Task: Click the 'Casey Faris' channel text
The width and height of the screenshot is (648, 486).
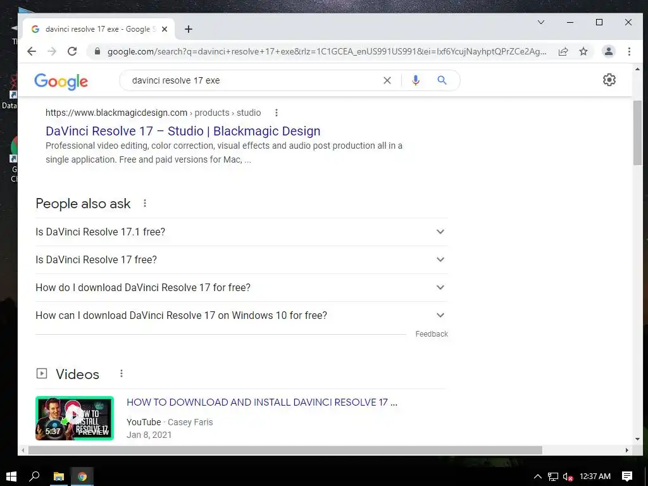Action: tap(190, 422)
